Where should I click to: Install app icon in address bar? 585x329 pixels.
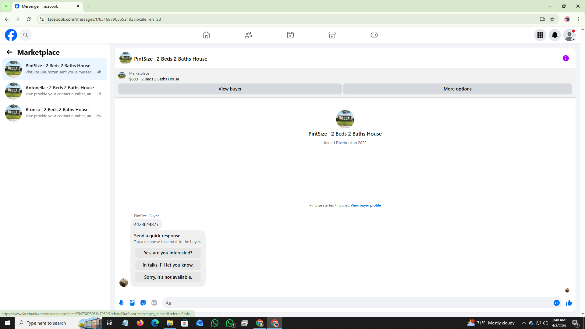[x=542, y=19]
